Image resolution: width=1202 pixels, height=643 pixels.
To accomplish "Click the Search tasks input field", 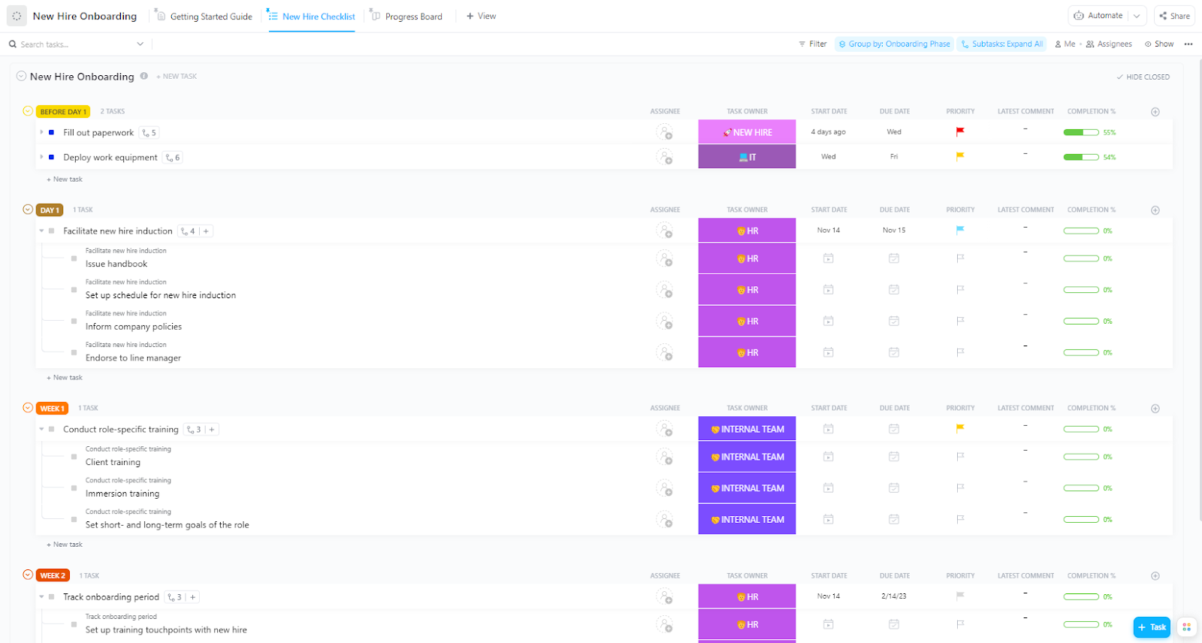I will [75, 44].
